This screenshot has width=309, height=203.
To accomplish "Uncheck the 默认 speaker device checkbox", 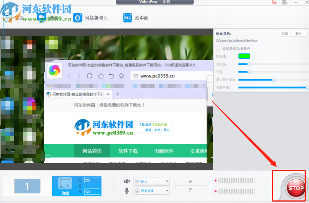I will (x=138, y=181).
